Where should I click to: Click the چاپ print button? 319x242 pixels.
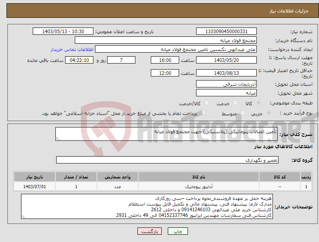pyautogui.click(x=178, y=231)
